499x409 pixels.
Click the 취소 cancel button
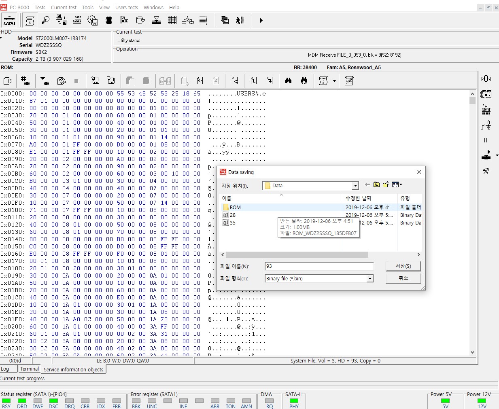[x=403, y=278]
